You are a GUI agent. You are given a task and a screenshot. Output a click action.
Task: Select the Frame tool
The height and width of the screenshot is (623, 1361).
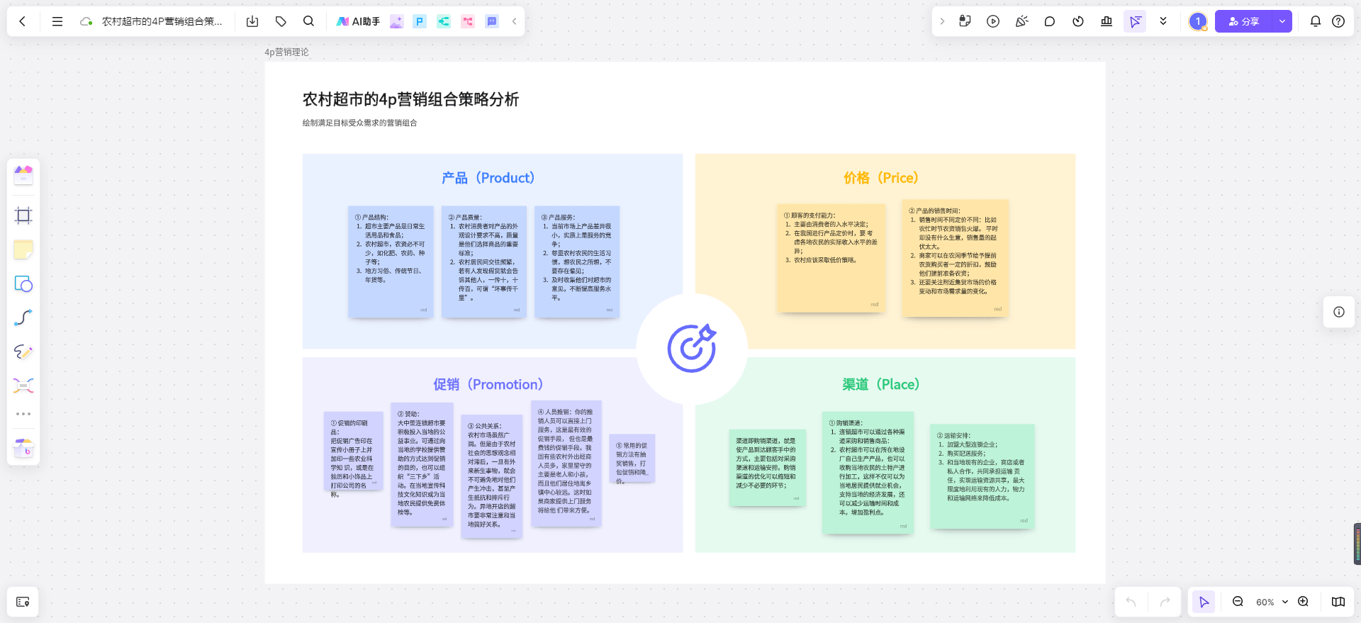point(23,215)
